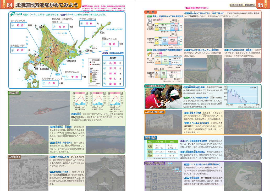
Task: Open the 環境問題や環境保全 section label
Action: tap(155, 86)
